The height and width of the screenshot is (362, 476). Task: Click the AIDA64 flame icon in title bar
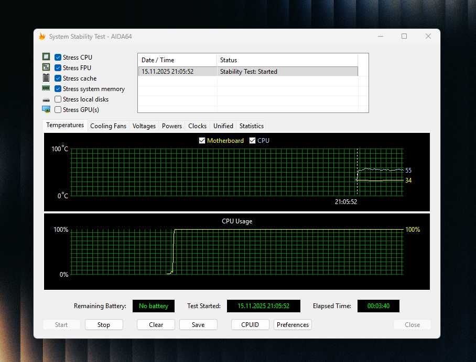coord(42,36)
